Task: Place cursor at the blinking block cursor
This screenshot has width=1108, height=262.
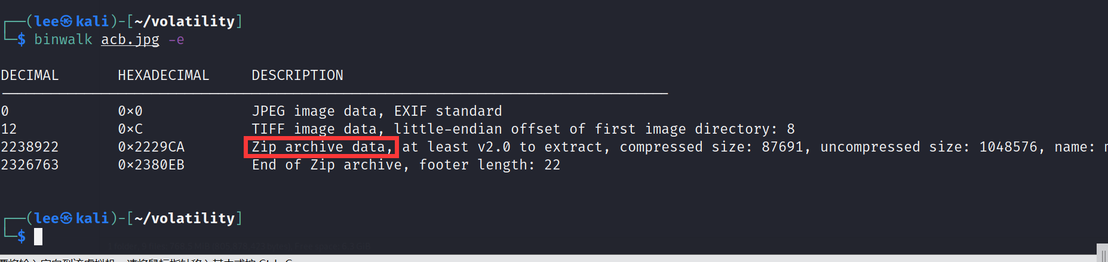Action: coord(38,236)
